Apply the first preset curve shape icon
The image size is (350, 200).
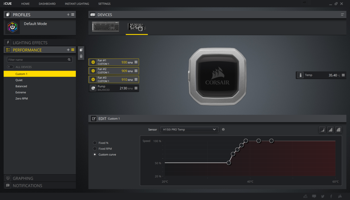(x=322, y=129)
